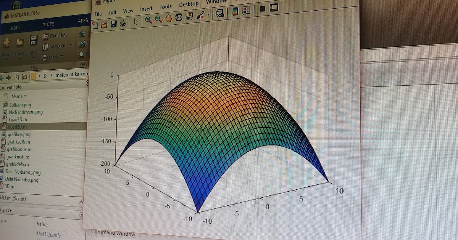
Task: Open the Tools menu
Action: click(x=165, y=6)
